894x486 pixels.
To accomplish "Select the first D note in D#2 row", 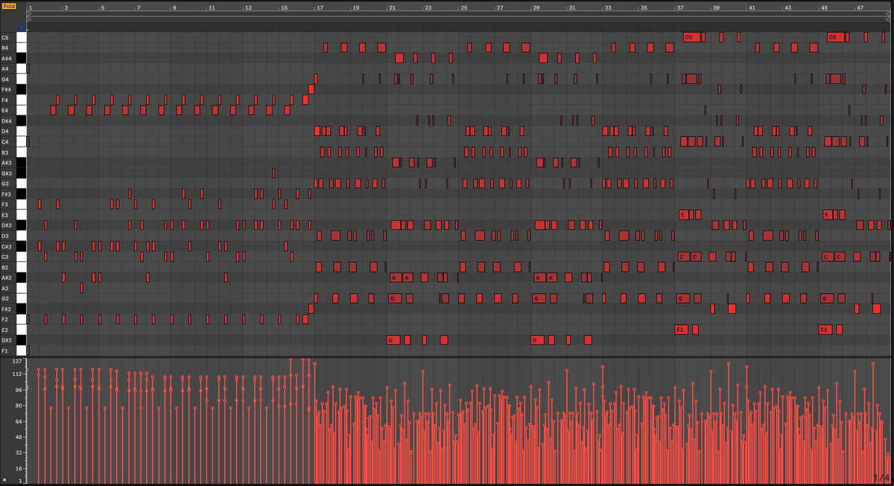I will tap(393, 340).
